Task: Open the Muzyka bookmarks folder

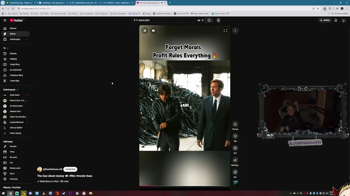Action: pos(24,13)
